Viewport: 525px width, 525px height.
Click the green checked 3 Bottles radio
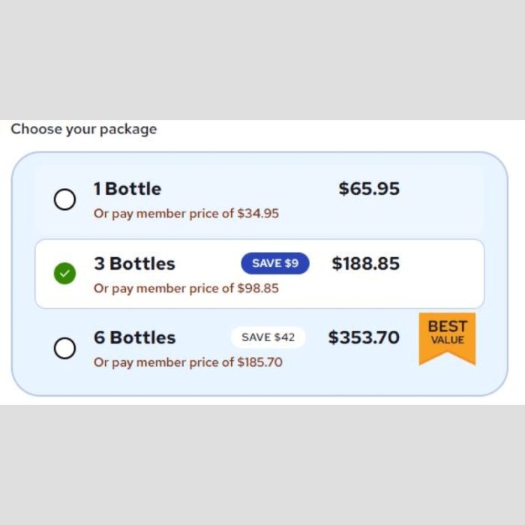(65, 274)
